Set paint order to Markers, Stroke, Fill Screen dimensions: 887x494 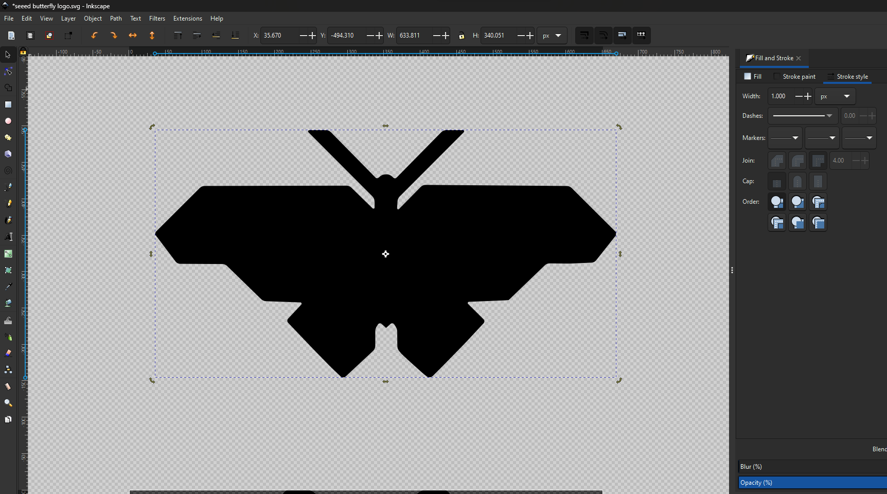coord(818,222)
